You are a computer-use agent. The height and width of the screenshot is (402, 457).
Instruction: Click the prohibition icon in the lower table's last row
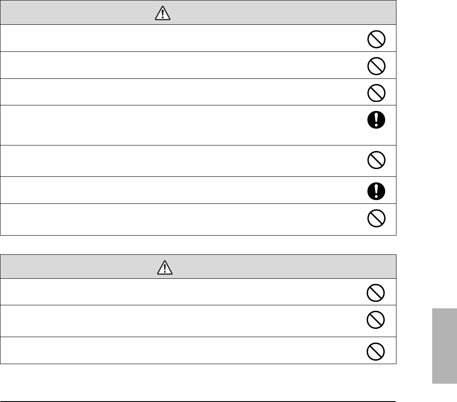376,350
